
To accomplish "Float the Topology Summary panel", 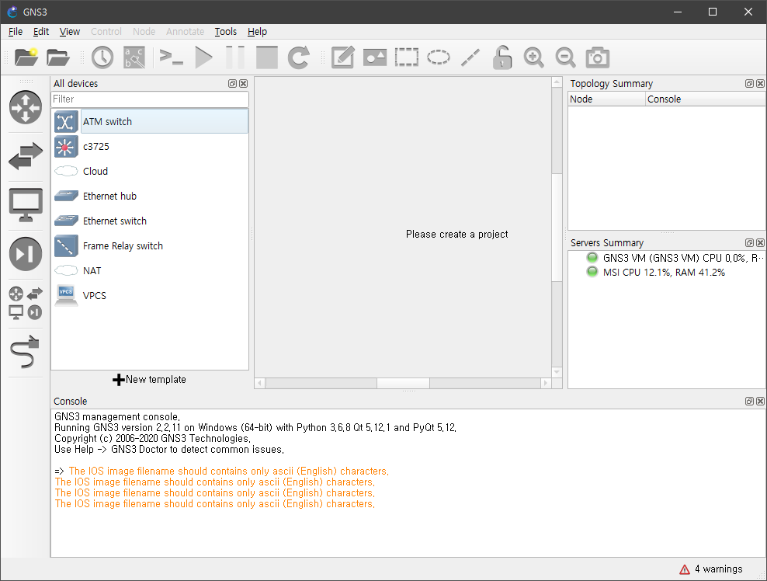I will click(749, 84).
